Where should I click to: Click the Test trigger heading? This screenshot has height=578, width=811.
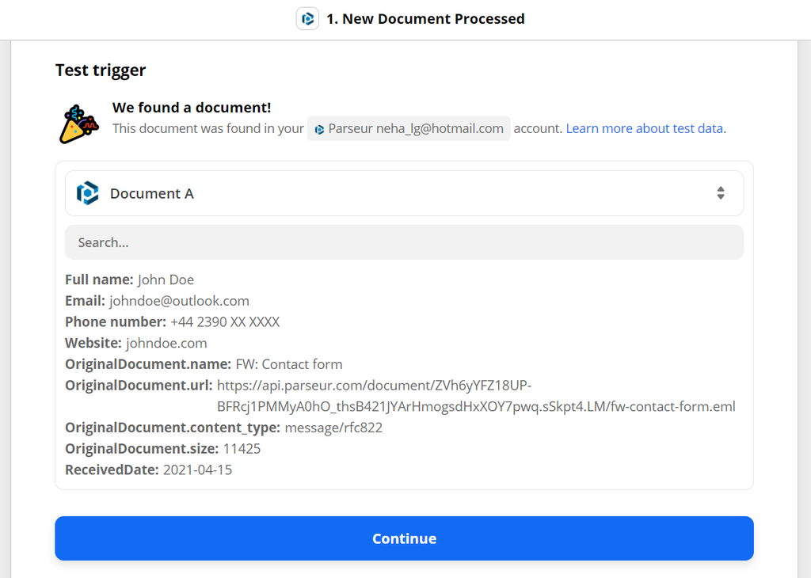pos(99,70)
